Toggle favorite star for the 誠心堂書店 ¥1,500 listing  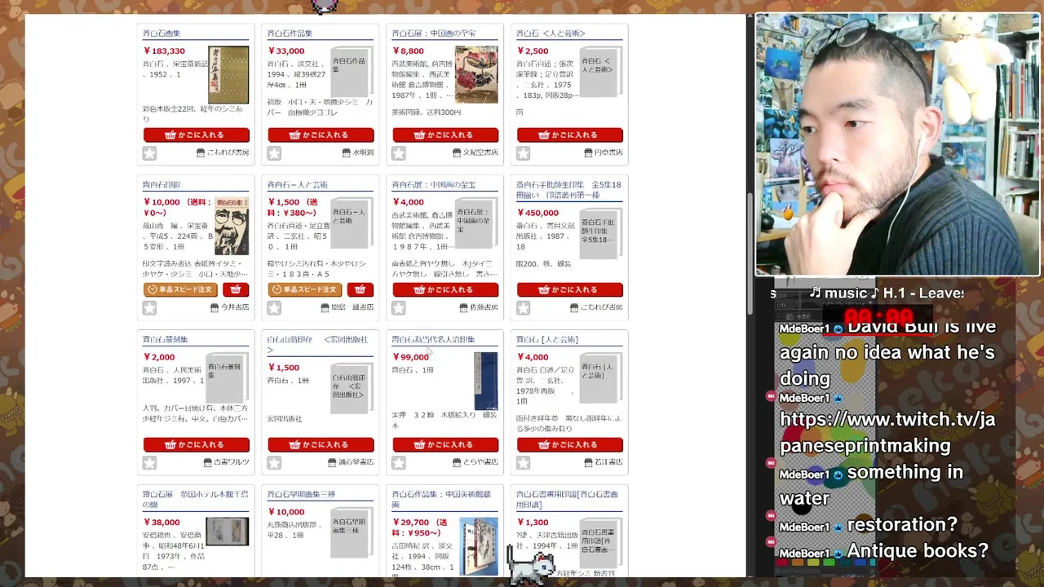(x=274, y=463)
